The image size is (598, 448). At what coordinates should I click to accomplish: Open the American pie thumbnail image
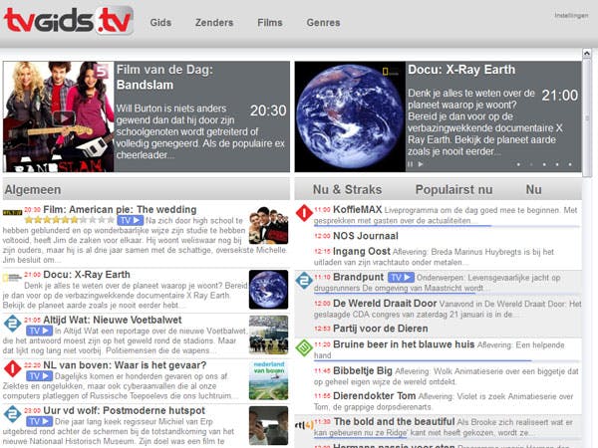click(268, 226)
